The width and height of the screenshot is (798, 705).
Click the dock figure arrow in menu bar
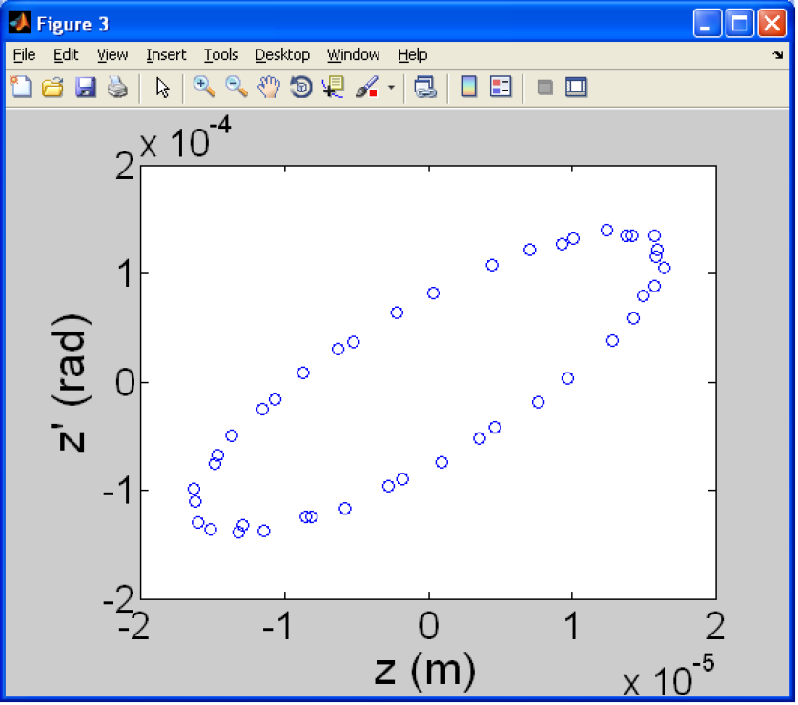click(778, 55)
